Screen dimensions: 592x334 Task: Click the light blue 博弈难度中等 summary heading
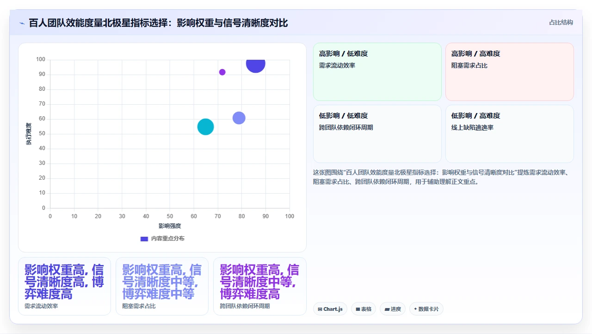[x=162, y=282]
